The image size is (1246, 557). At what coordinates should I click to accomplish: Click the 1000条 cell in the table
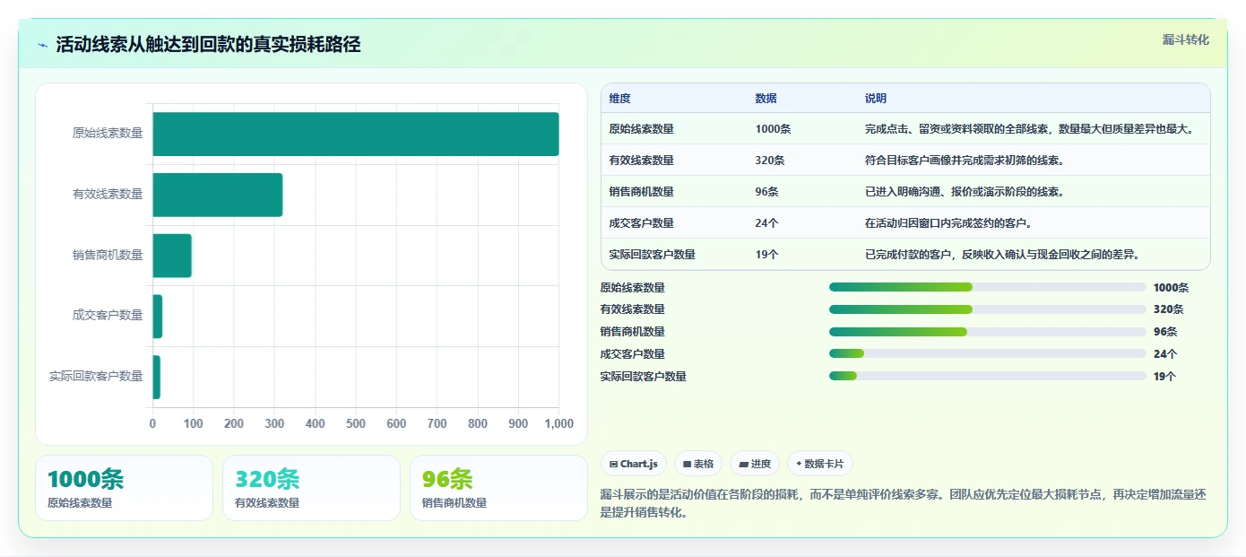point(773,129)
